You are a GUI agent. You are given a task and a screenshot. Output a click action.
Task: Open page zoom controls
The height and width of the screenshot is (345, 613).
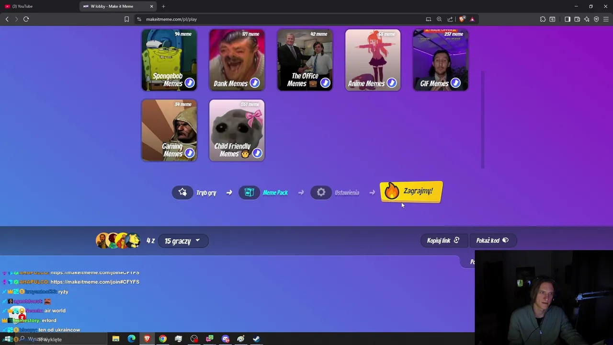tap(439, 19)
